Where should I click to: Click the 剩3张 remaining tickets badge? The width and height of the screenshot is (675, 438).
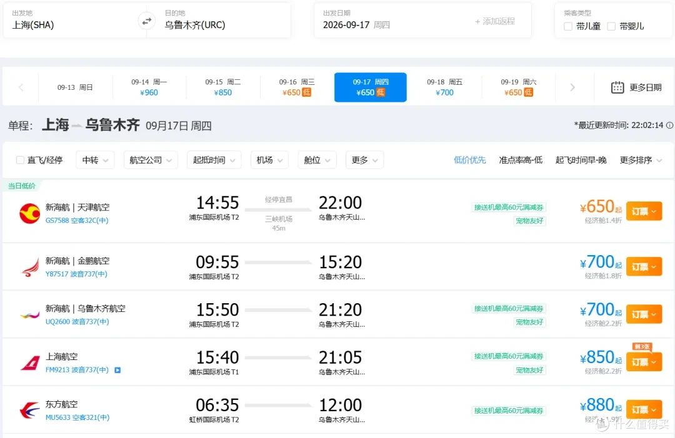coord(642,346)
